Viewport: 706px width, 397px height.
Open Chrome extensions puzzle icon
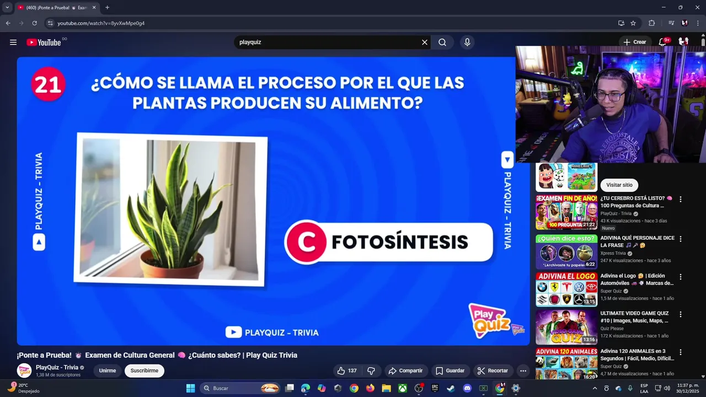[x=651, y=23]
